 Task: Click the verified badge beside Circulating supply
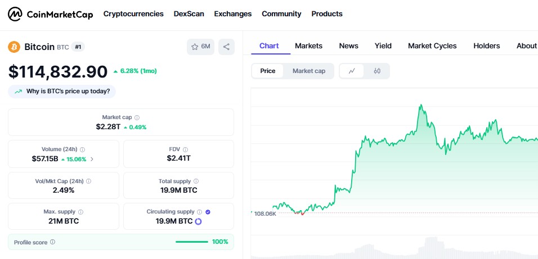click(x=208, y=212)
